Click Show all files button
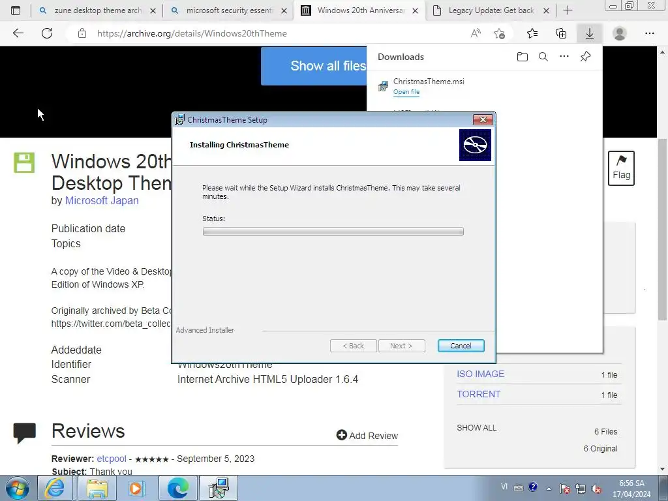Image resolution: width=668 pixels, height=501 pixels. point(314,66)
